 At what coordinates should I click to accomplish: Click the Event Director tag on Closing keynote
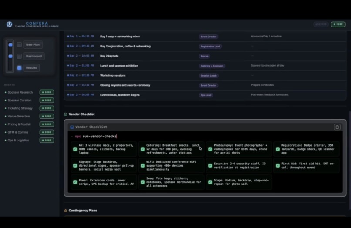209,85
